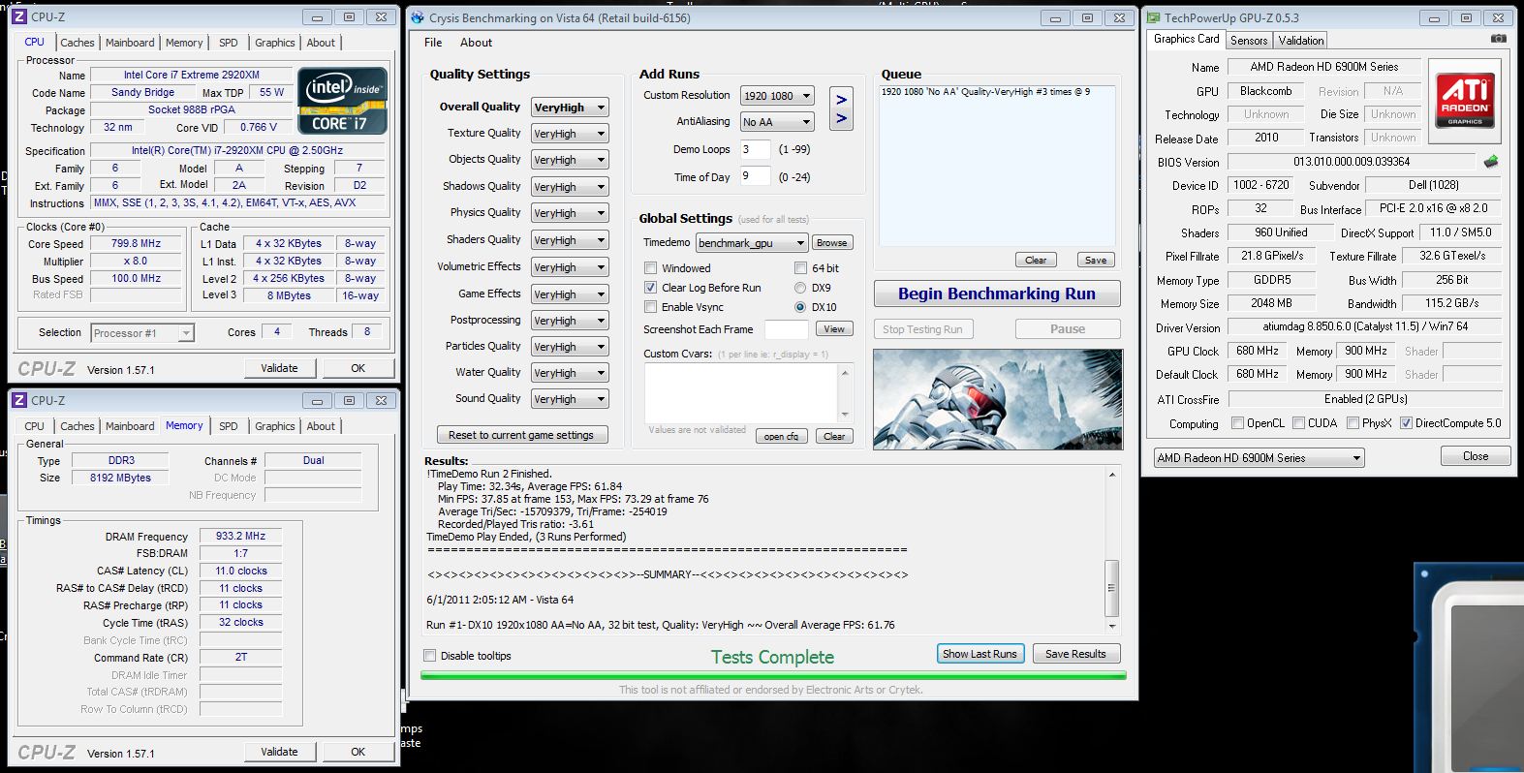Click the Results log vertical scrollbar
This screenshot has width=1524, height=773.
(1111, 548)
